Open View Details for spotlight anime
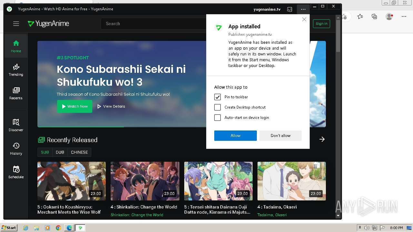The width and height of the screenshot is (413, 232). (111, 106)
